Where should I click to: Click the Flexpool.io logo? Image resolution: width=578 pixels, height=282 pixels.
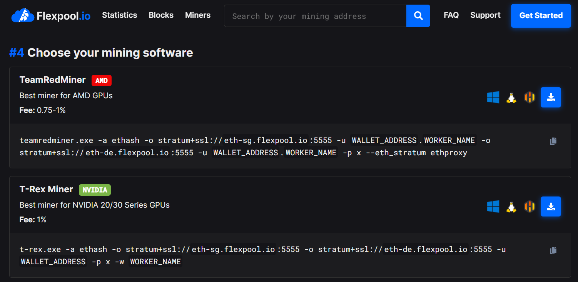coord(51,16)
